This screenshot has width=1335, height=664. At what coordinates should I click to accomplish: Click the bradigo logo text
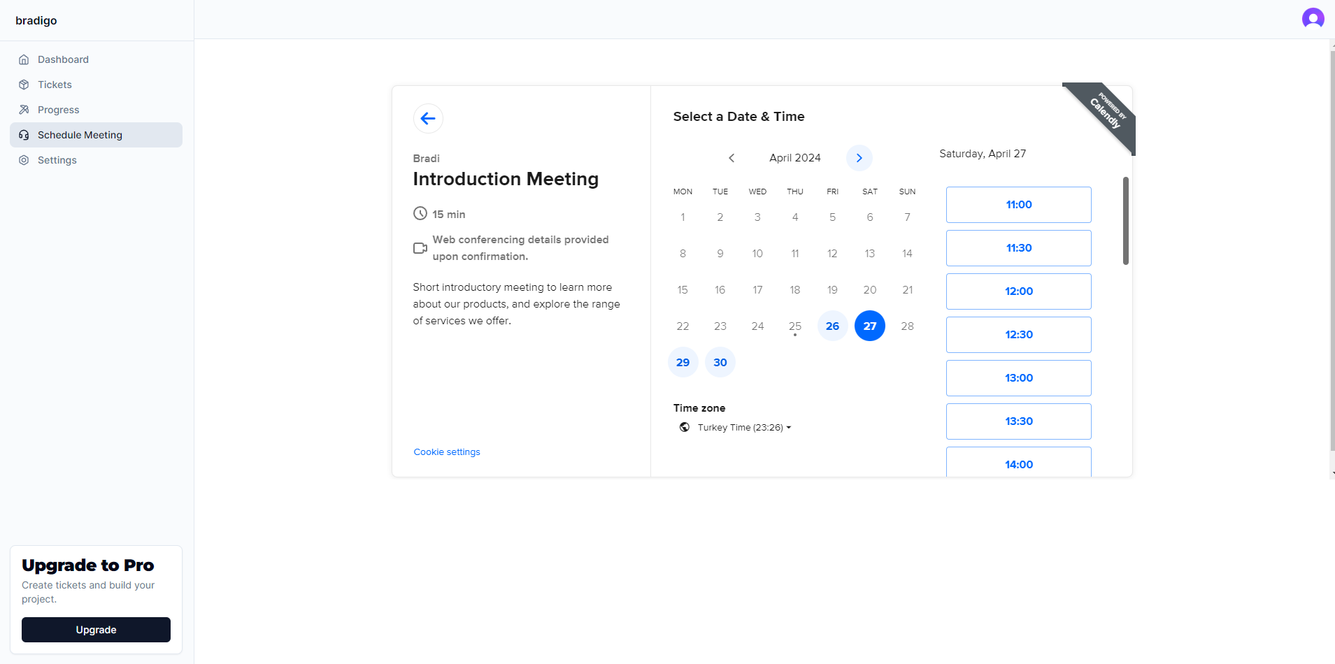point(36,20)
